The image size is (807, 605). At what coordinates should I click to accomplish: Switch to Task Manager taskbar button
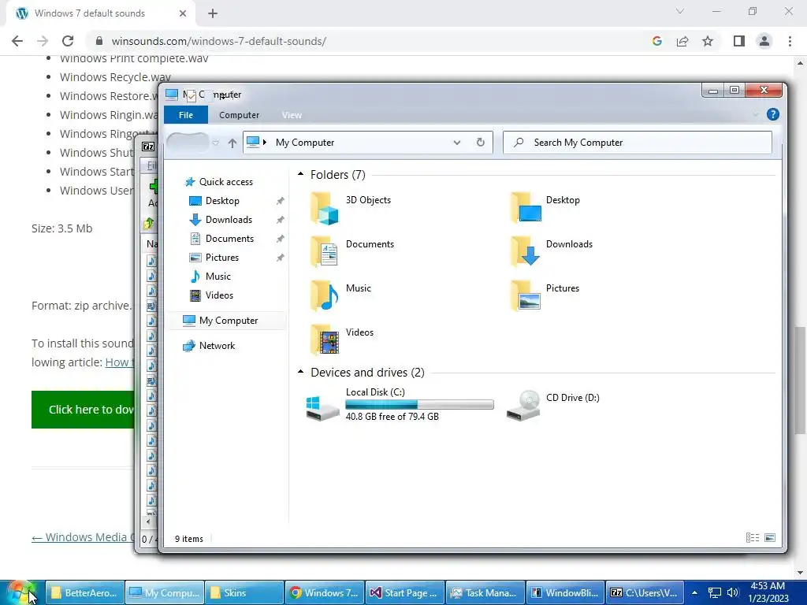(485, 592)
